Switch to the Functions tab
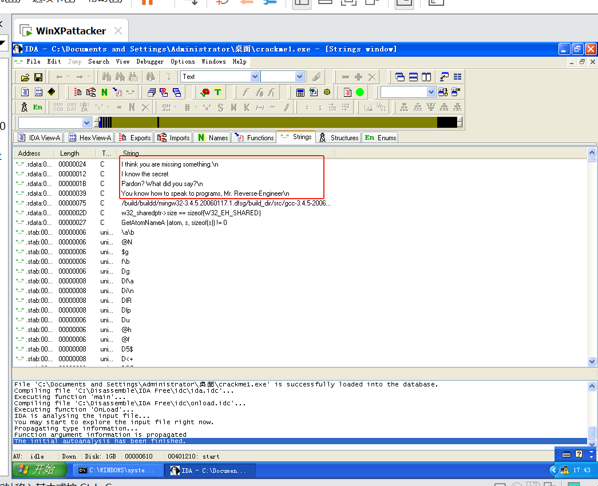This screenshot has width=598, height=486. [254, 138]
